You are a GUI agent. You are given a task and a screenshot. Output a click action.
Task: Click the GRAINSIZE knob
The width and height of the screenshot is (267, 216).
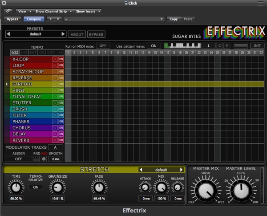click(57, 187)
